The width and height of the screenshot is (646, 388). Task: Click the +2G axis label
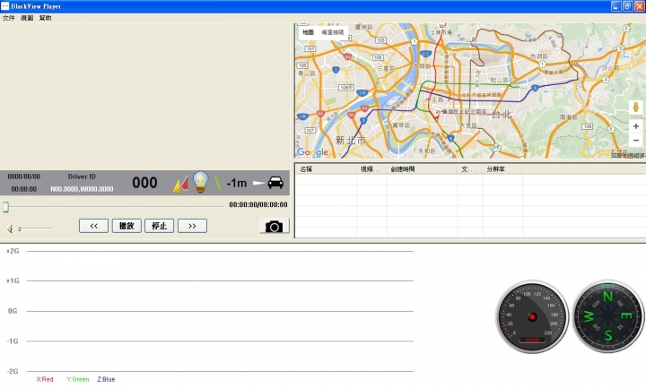(13, 251)
